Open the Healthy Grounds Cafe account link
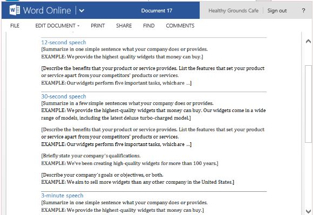The height and width of the screenshot is (215, 313). pos(233,11)
